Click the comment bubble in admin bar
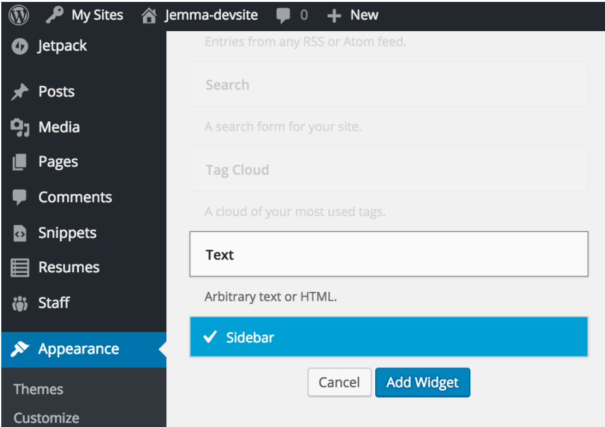605x427 pixels. coord(284,15)
